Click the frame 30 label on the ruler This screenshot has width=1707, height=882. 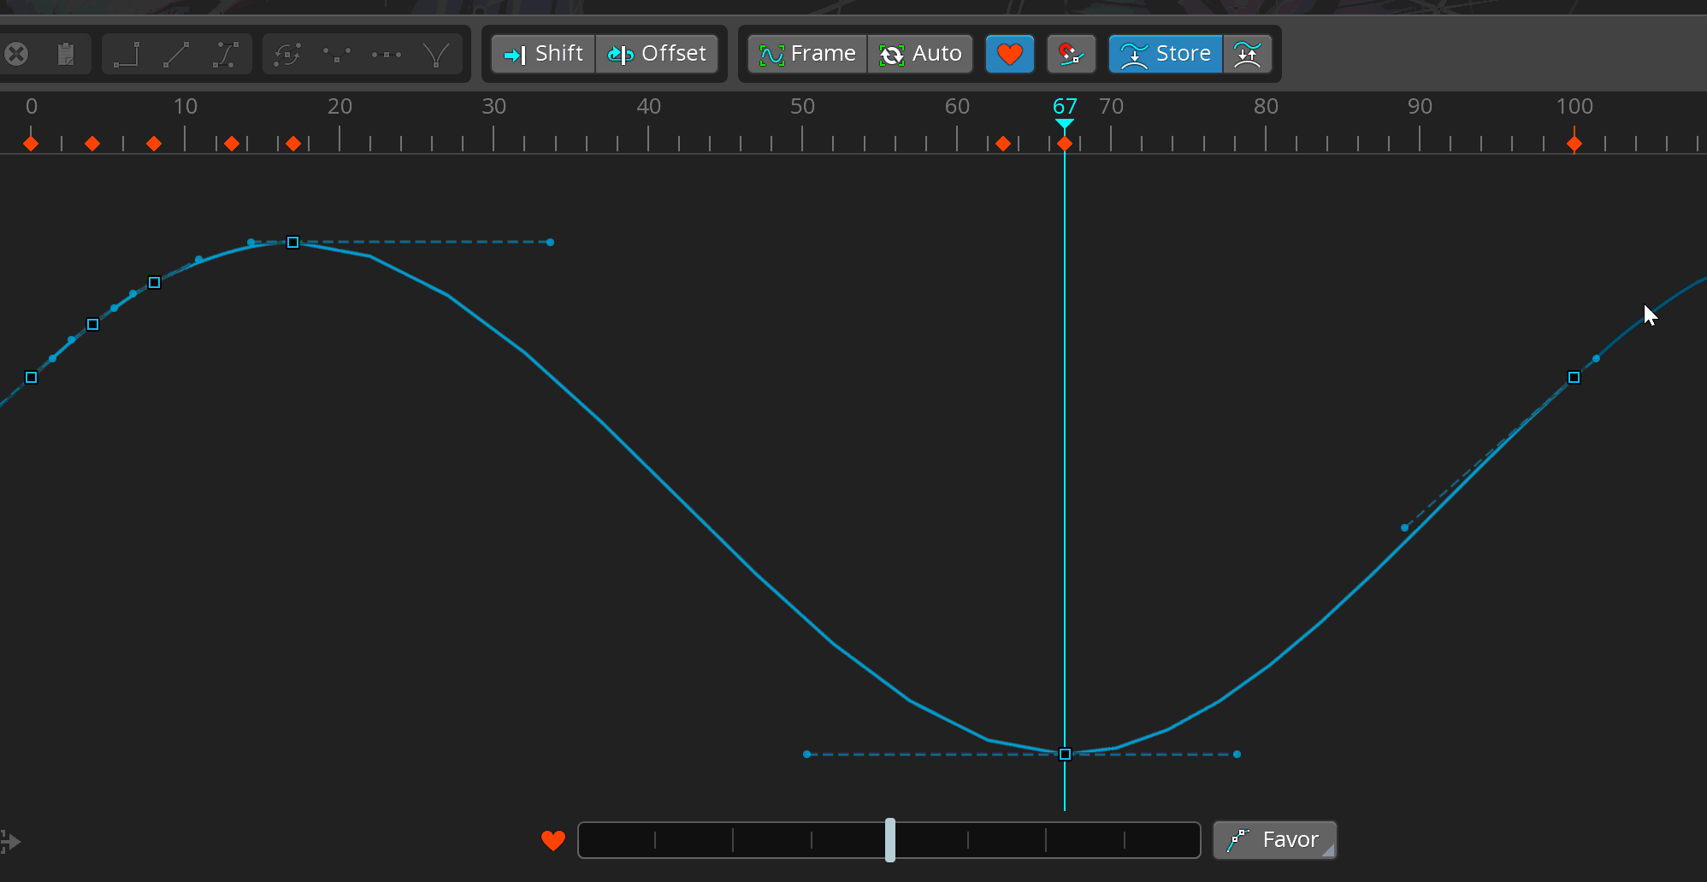[x=493, y=106]
